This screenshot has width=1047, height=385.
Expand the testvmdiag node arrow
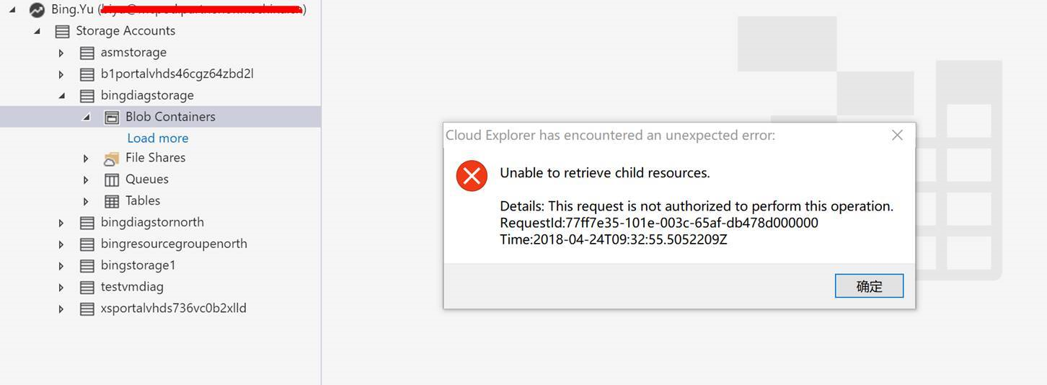(x=61, y=287)
